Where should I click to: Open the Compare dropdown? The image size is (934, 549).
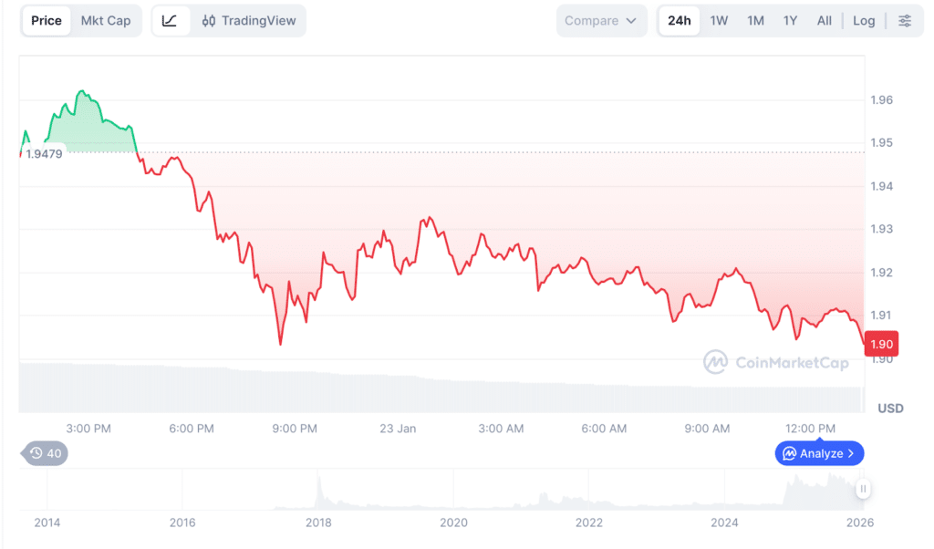pyautogui.click(x=601, y=20)
